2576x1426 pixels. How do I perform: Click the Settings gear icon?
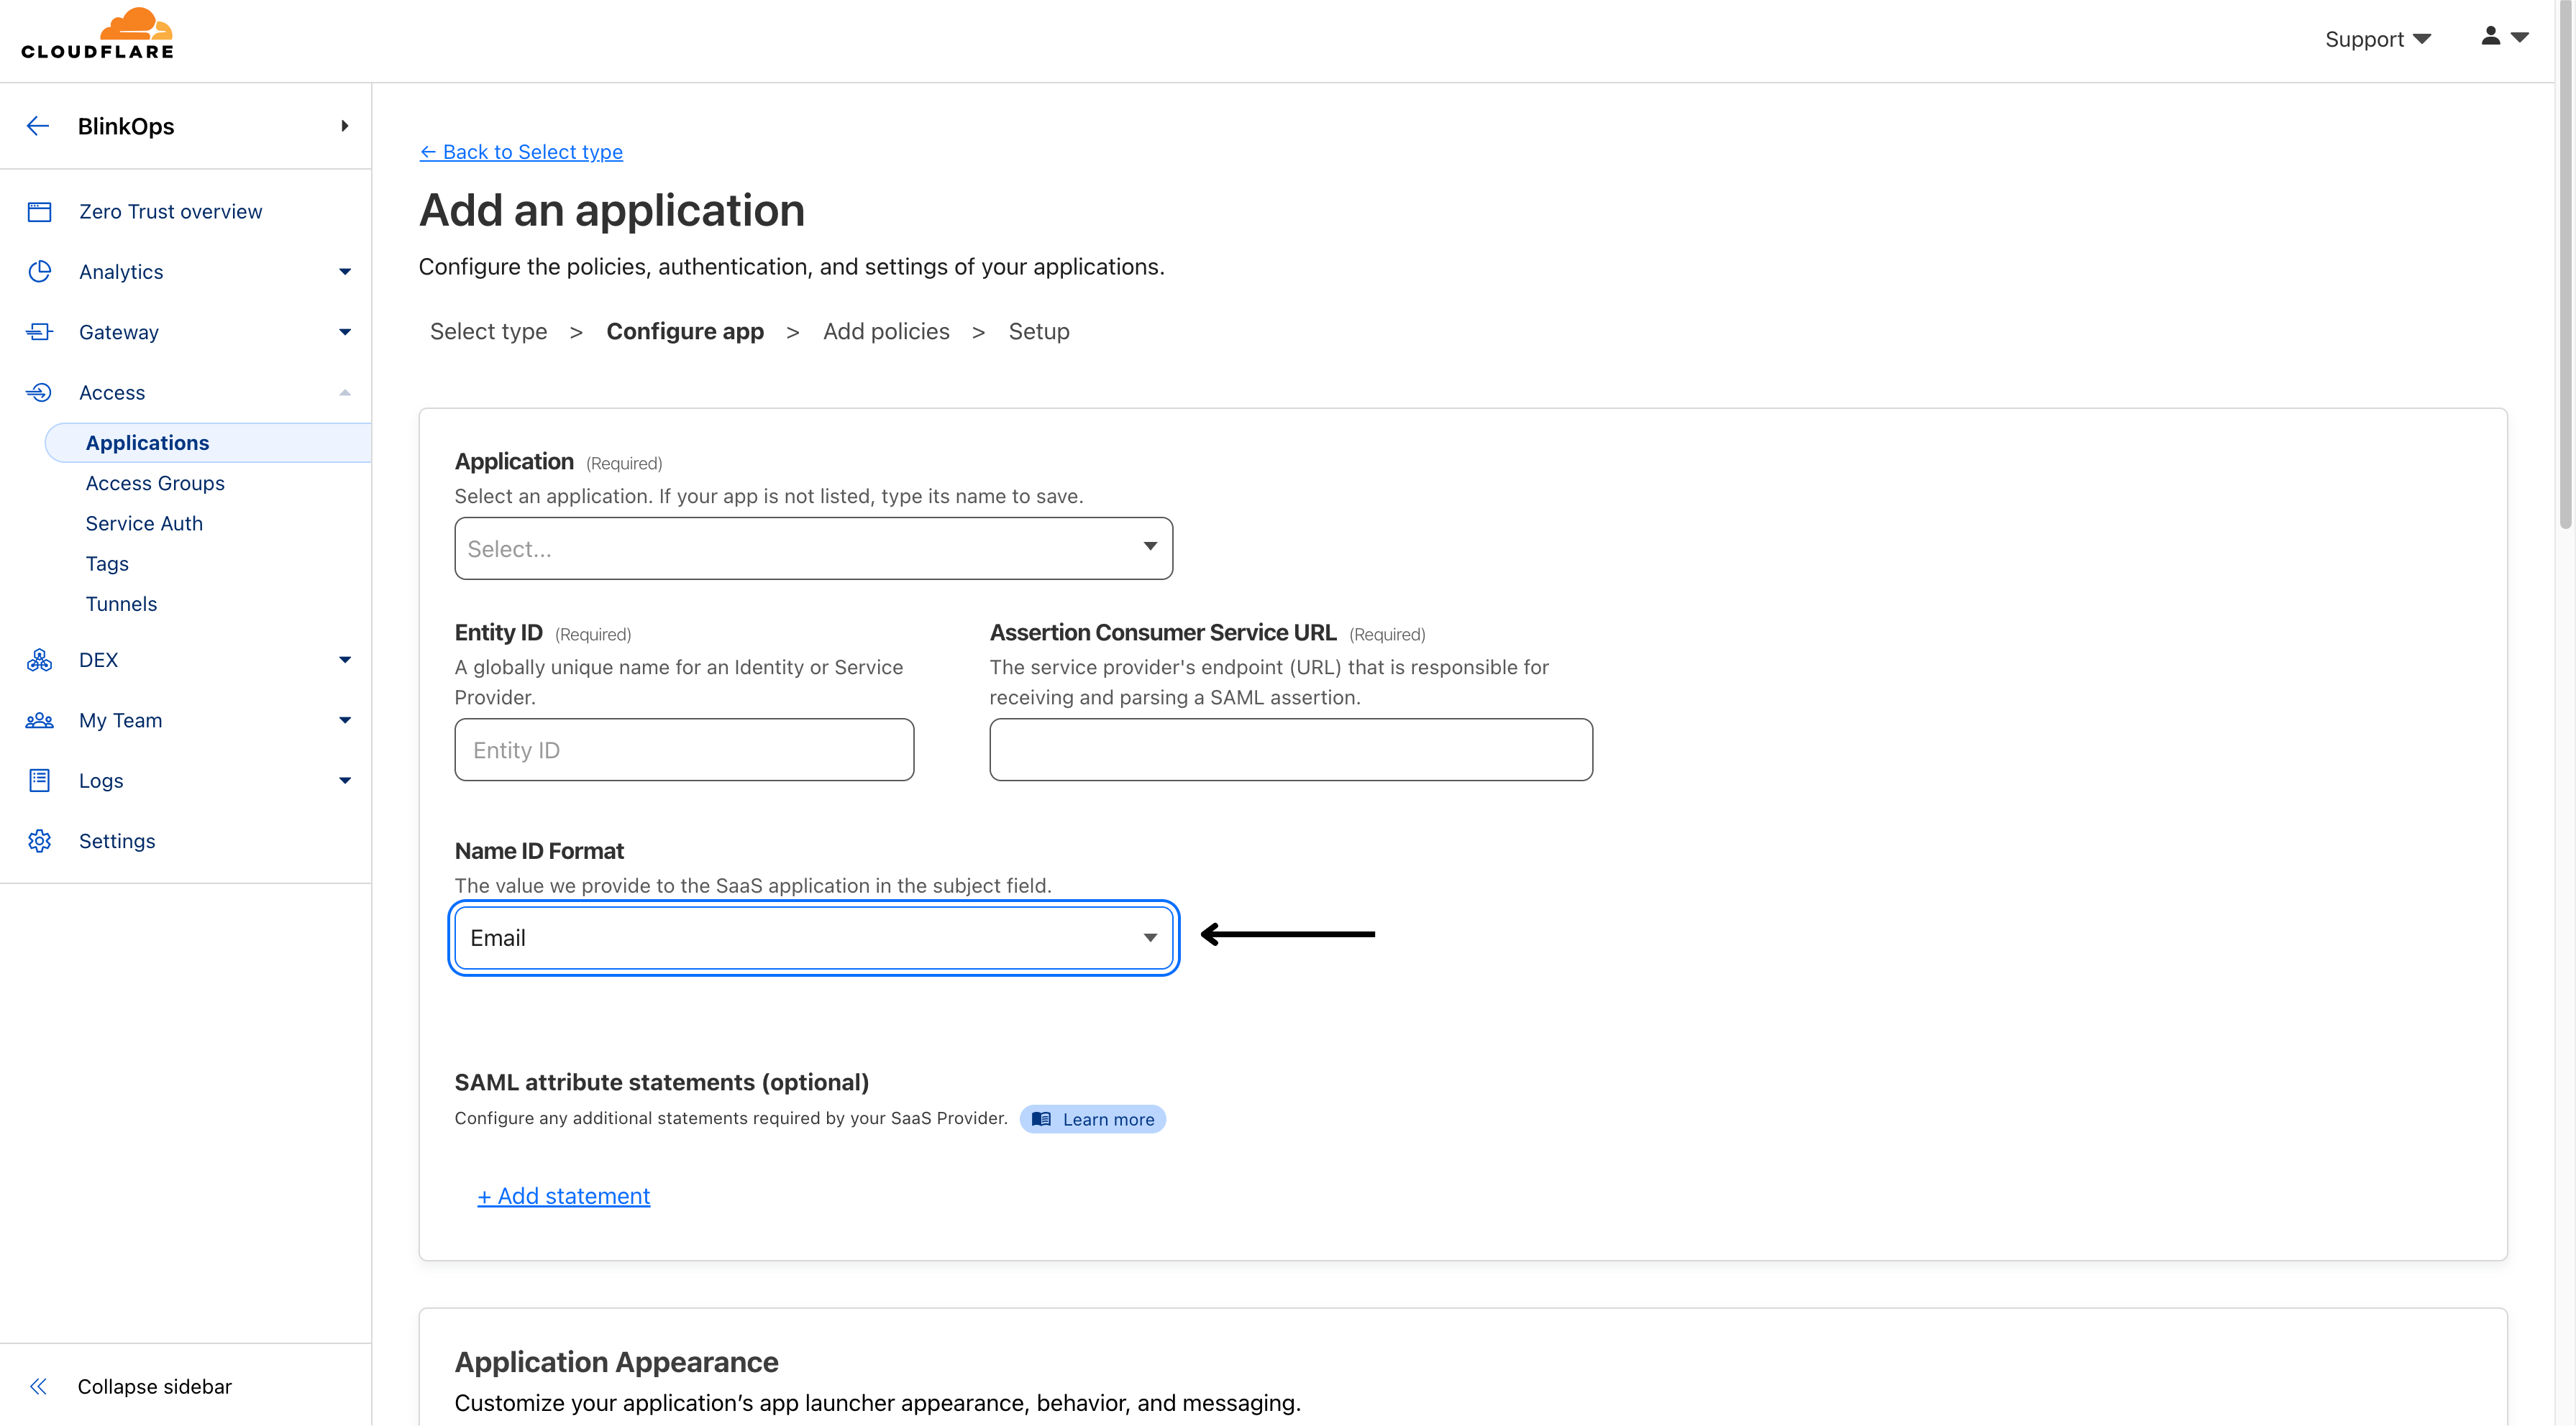tap(39, 842)
